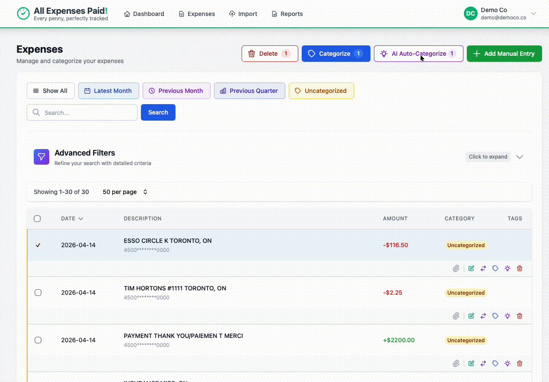This screenshot has width=549, height=382.
Task: Select the Show All filter
Action: pyautogui.click(x=51, y=91)
